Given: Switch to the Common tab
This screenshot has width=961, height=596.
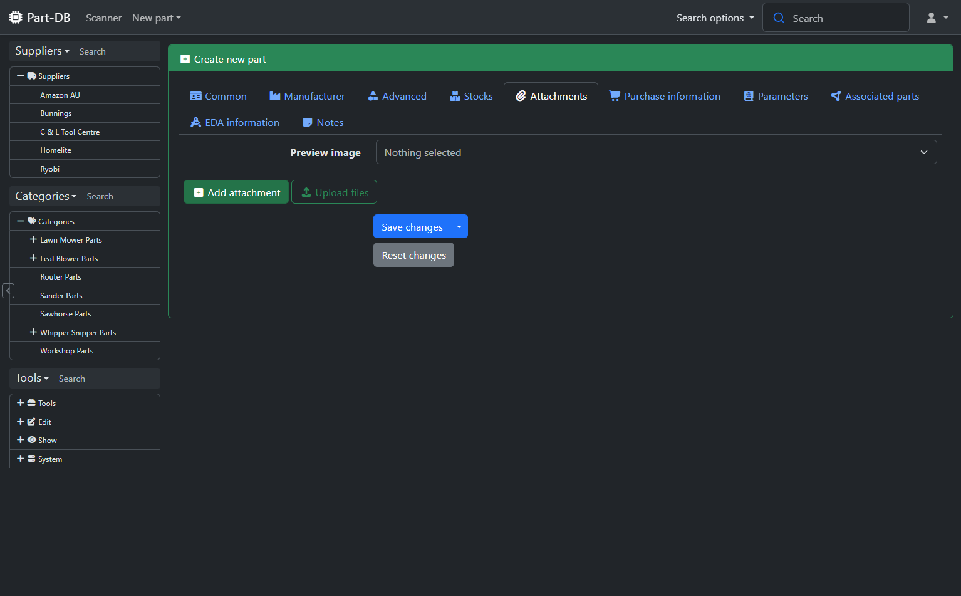Looking at the screenshot, I should [218, 96].
